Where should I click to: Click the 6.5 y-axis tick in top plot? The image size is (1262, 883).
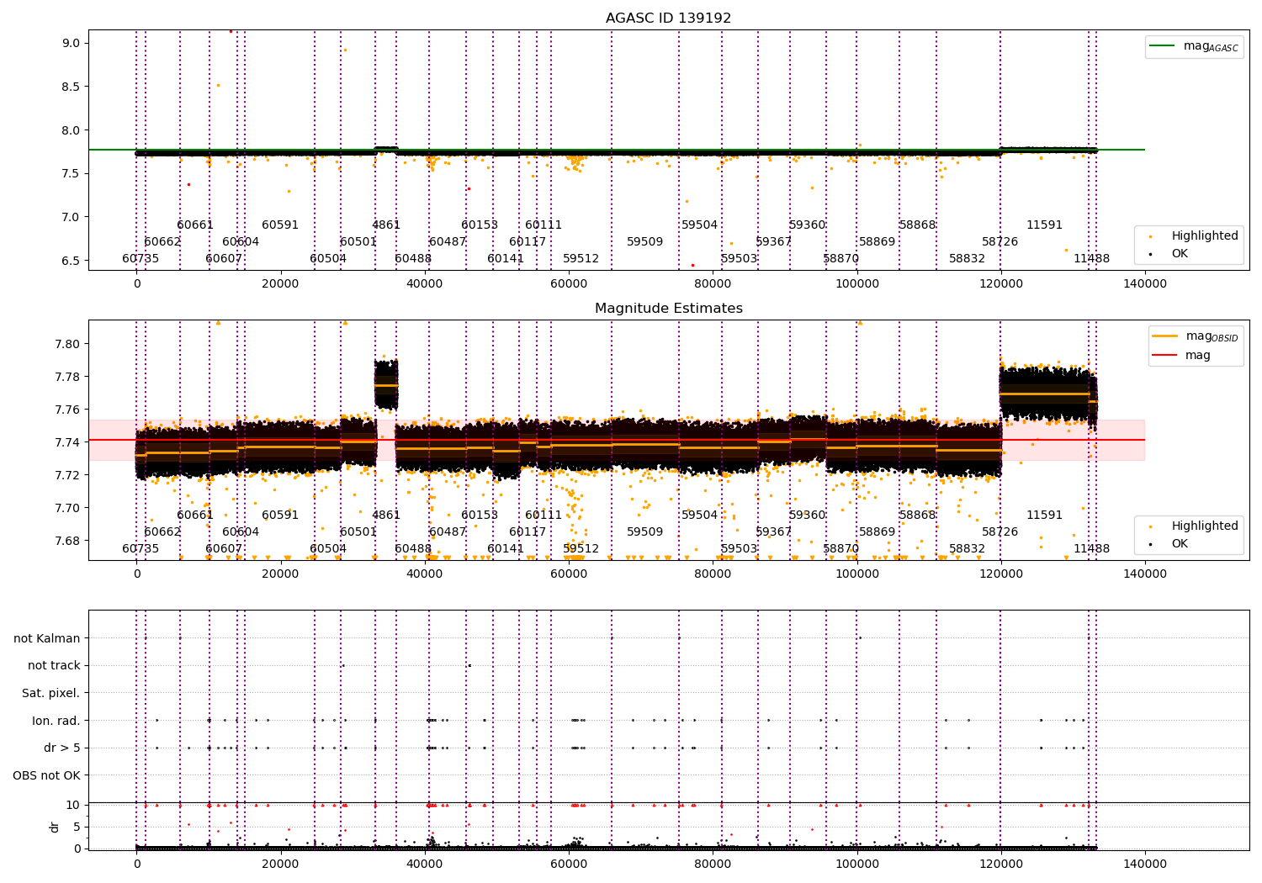(x=72, y=261)
